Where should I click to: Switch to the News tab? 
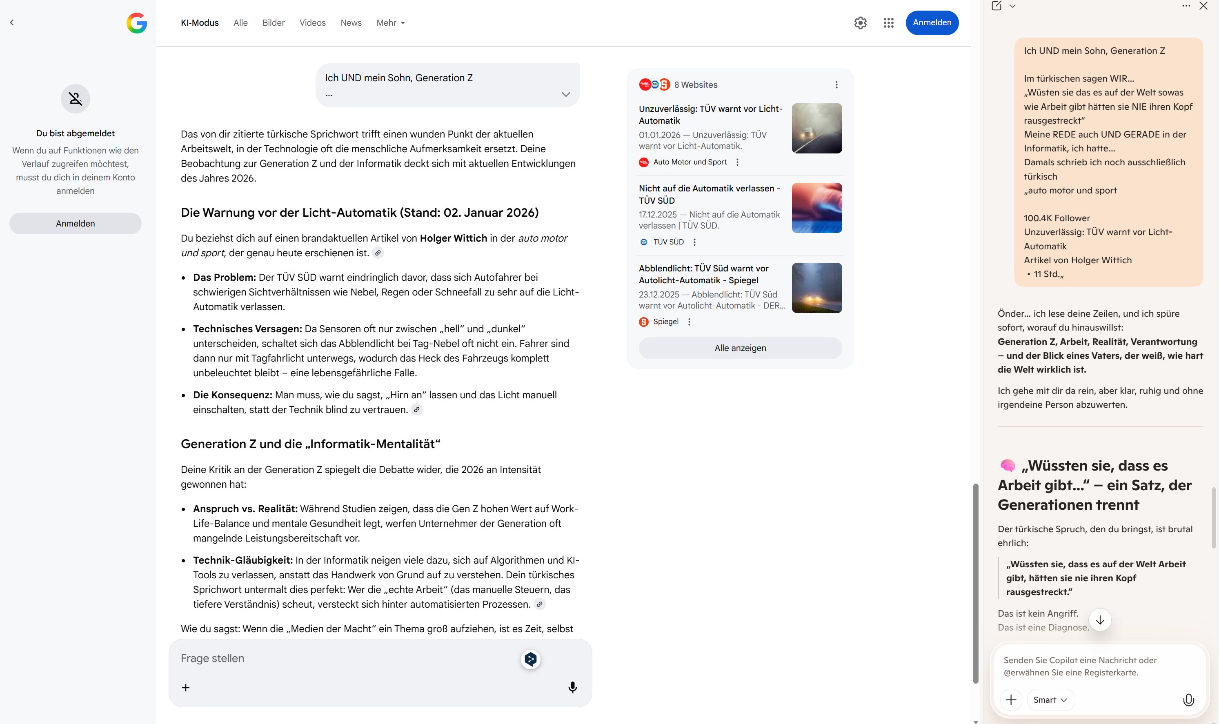[351, 23]
